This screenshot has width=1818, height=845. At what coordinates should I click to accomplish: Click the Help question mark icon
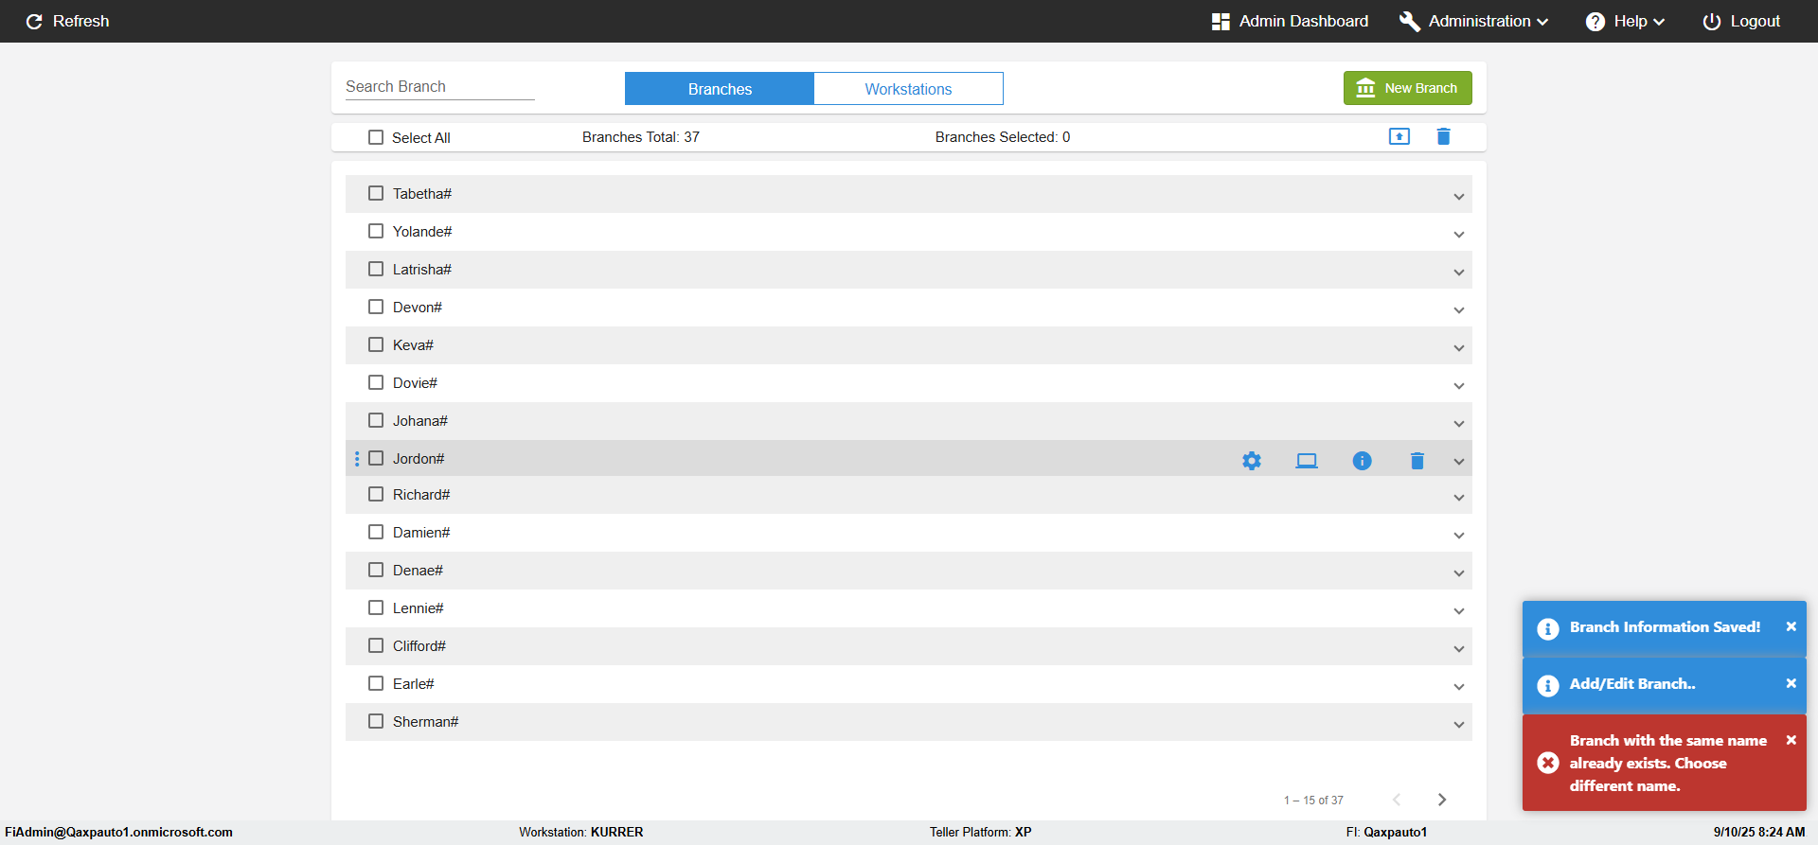[1595, 21]
